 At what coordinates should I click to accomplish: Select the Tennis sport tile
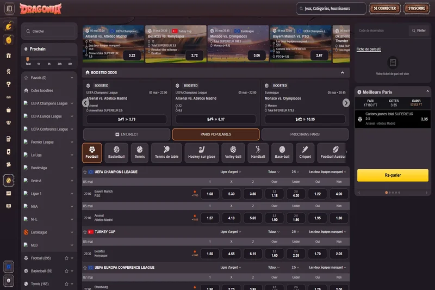tap(140, 153)
